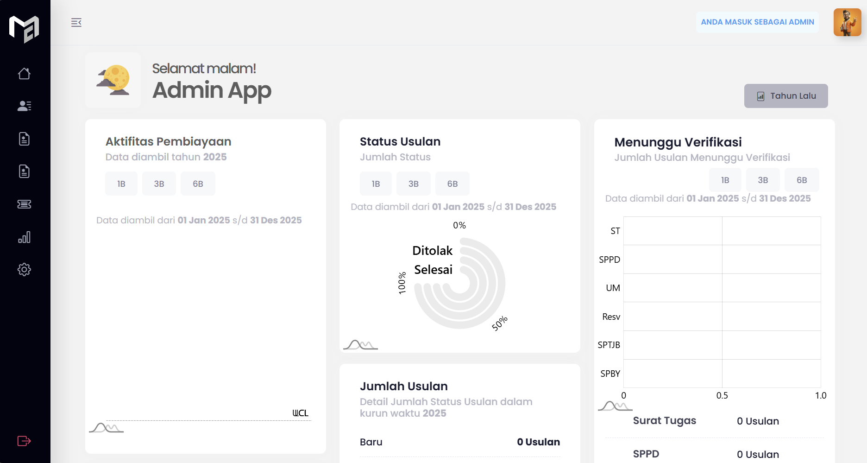This screenshot has height=463, width=867.
Task: Select 1B range in Menunggu Verifikasi
Action: click(725, 180)
